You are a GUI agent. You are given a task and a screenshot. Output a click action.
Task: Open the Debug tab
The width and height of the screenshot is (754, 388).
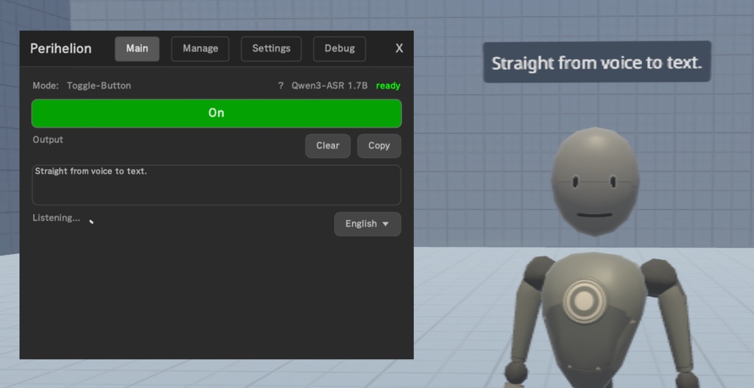point(339,49)
